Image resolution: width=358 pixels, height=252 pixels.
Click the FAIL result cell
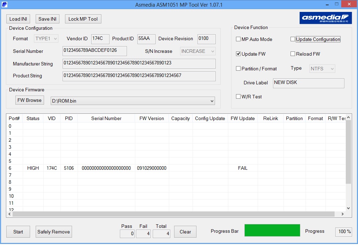click(x=243, y=168)
